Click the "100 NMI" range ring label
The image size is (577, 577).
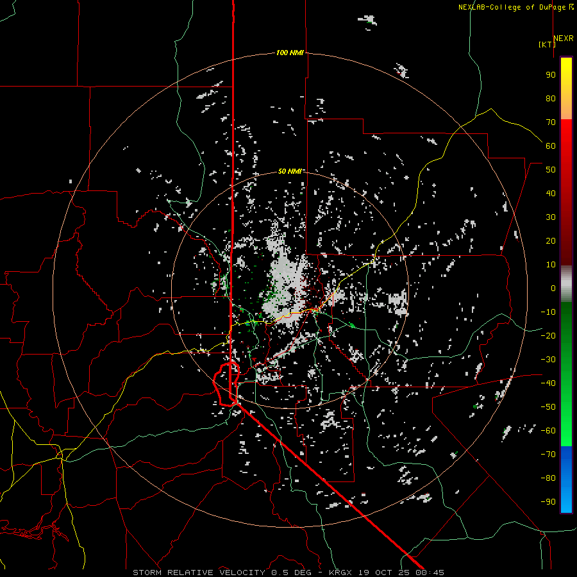290,53
